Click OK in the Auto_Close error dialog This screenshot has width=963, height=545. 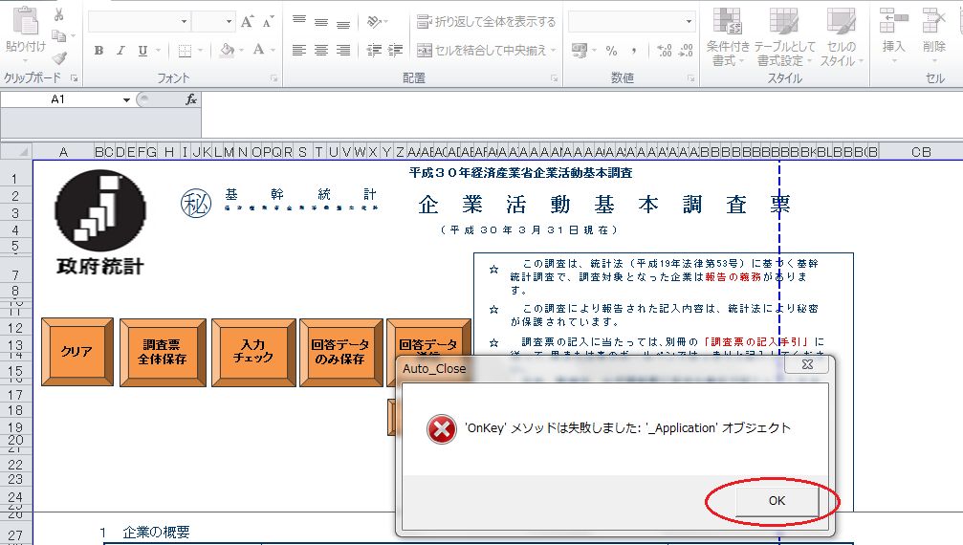tap(777, 501)
